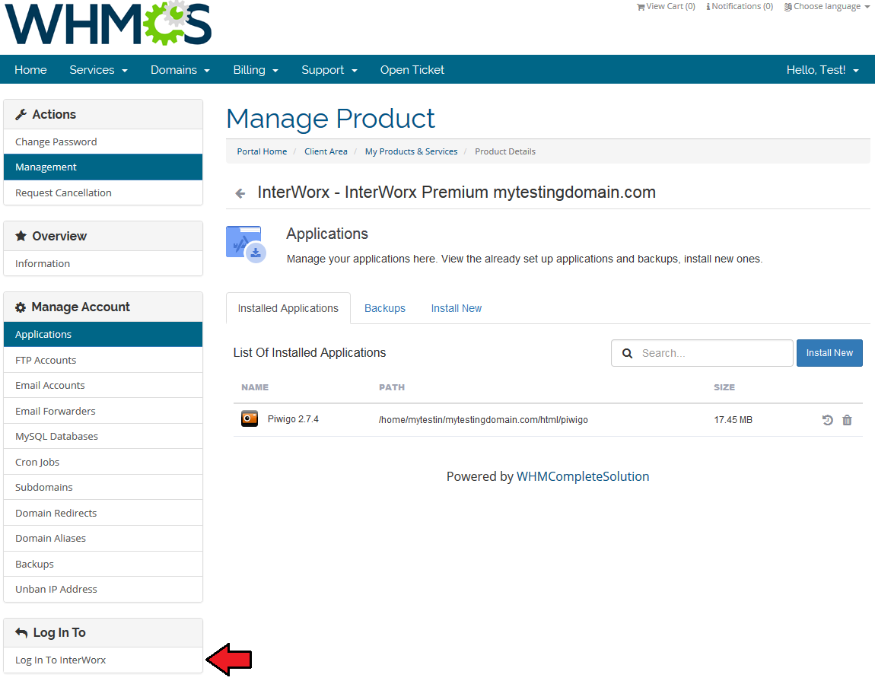
Task: Click the language globe icon
Action: [x=788, y=7]
